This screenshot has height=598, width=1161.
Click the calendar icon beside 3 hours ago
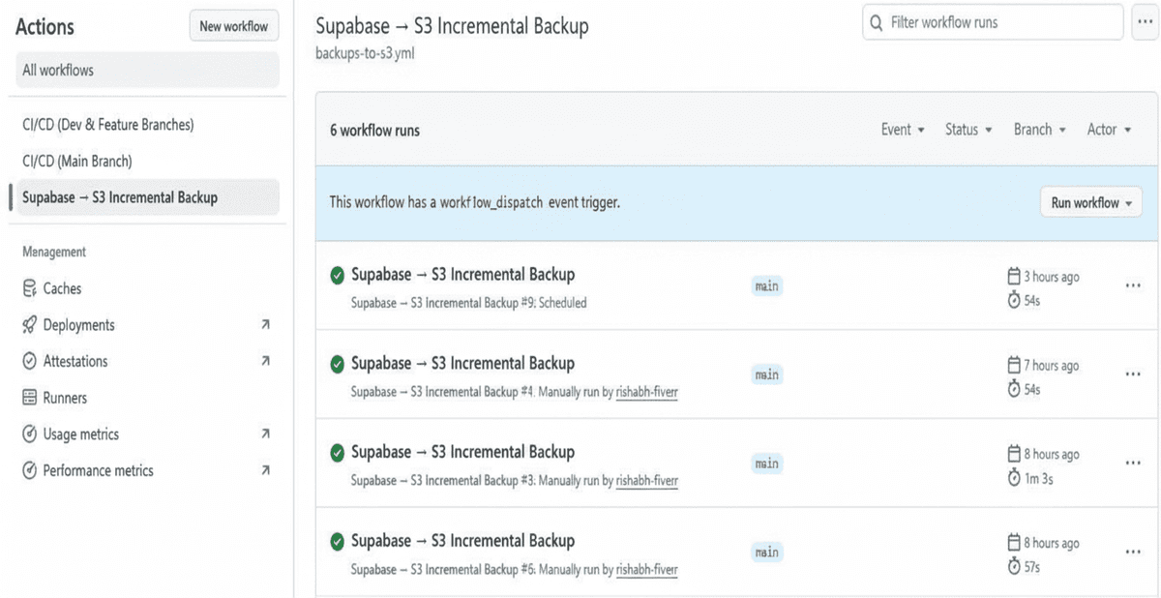[x=1014, y=277]
